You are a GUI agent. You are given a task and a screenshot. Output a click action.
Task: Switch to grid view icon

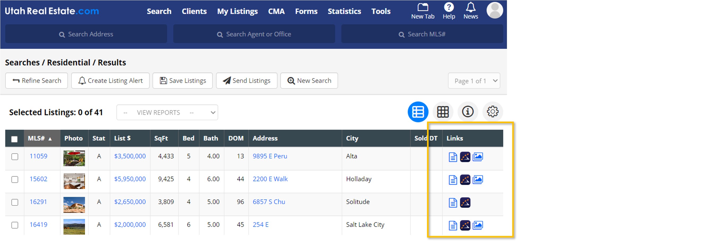(443, 112)
